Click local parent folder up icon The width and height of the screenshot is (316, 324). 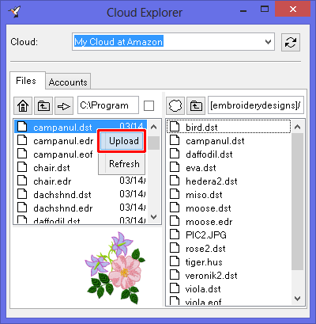click(43, 106)
